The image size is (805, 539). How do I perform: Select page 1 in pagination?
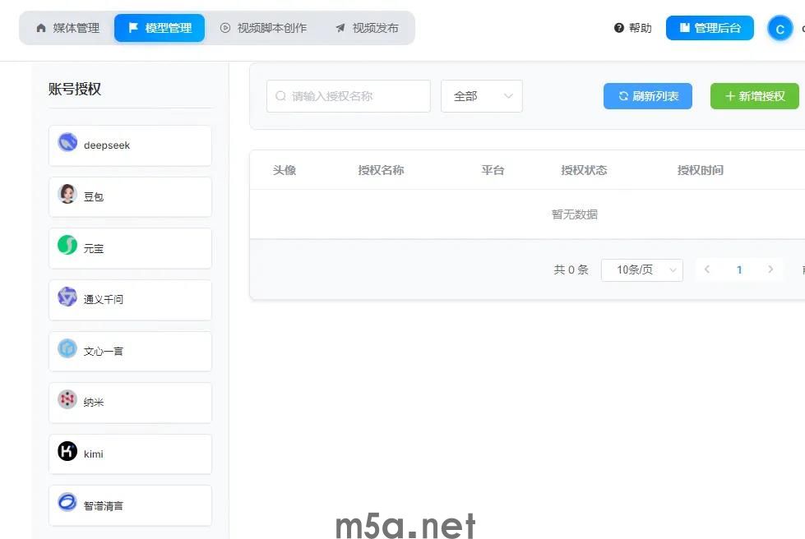[739, 269]
